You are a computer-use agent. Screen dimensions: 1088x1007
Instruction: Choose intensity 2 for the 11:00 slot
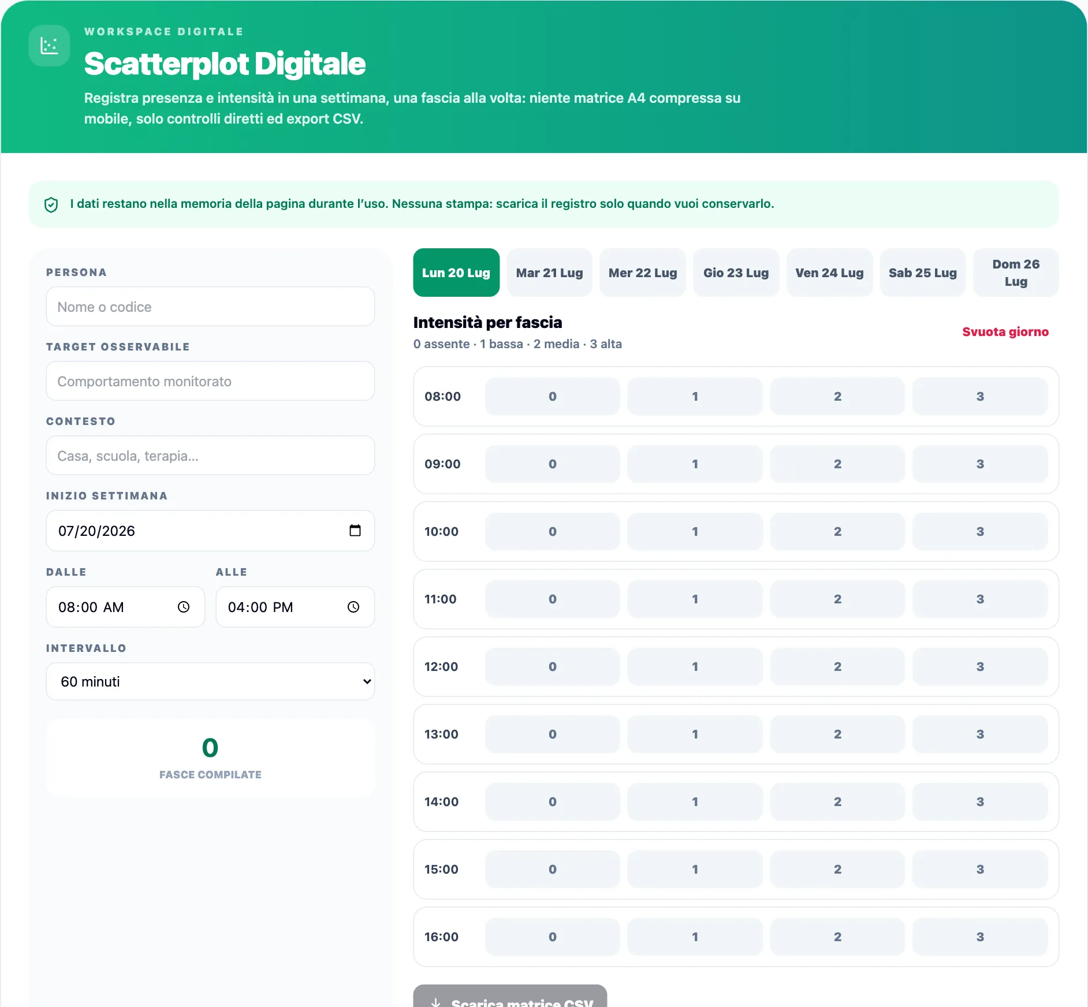coord(837,599)
